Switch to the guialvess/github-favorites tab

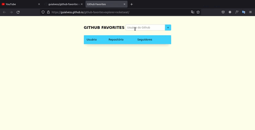click(63, 4)
